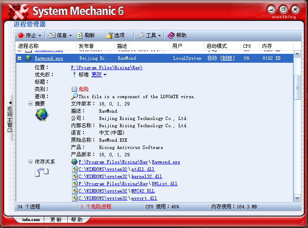Click the priority standard exclamation icon
The width and height of the screenshot is (308, 228).
[x=74, y=75]
